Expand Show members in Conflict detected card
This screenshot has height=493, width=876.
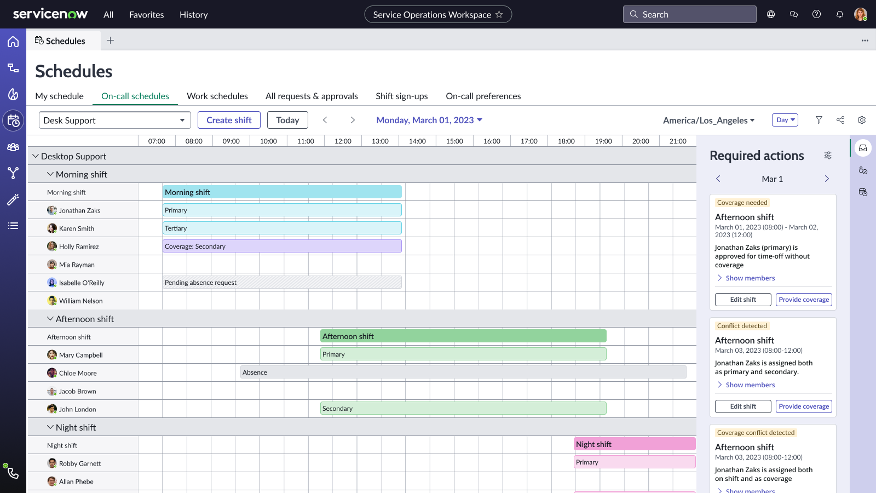tap(745, 385)
